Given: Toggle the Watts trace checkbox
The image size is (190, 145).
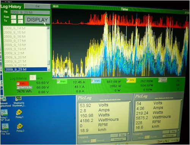Looking at the screenshot, I should [93, 81].
